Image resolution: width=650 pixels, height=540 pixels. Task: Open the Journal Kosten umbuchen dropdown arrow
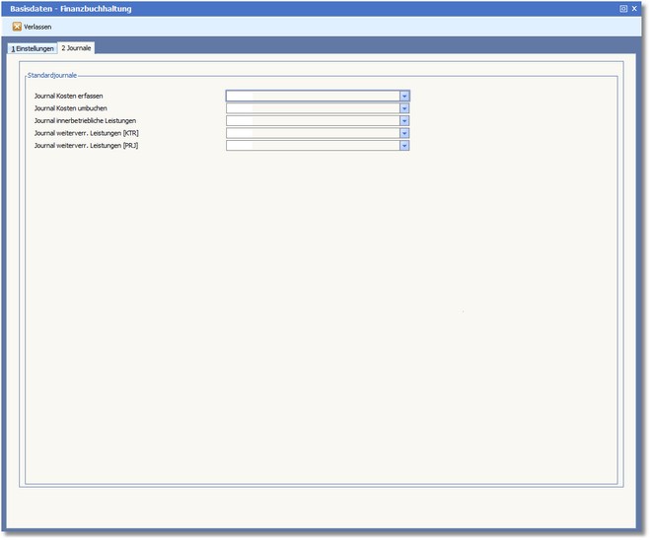(404, 108)
